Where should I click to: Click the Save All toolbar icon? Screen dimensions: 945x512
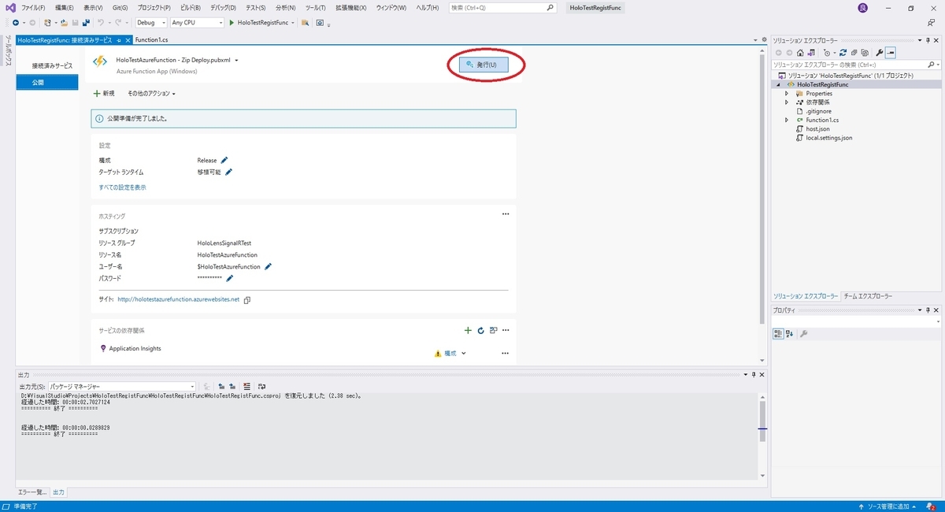(x=85, y=22)
